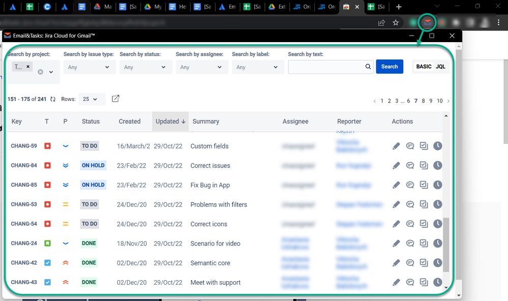Screen dimensions: 508x301
Task: Open comment icon for CHANG-84
Action: pos(410,165)
